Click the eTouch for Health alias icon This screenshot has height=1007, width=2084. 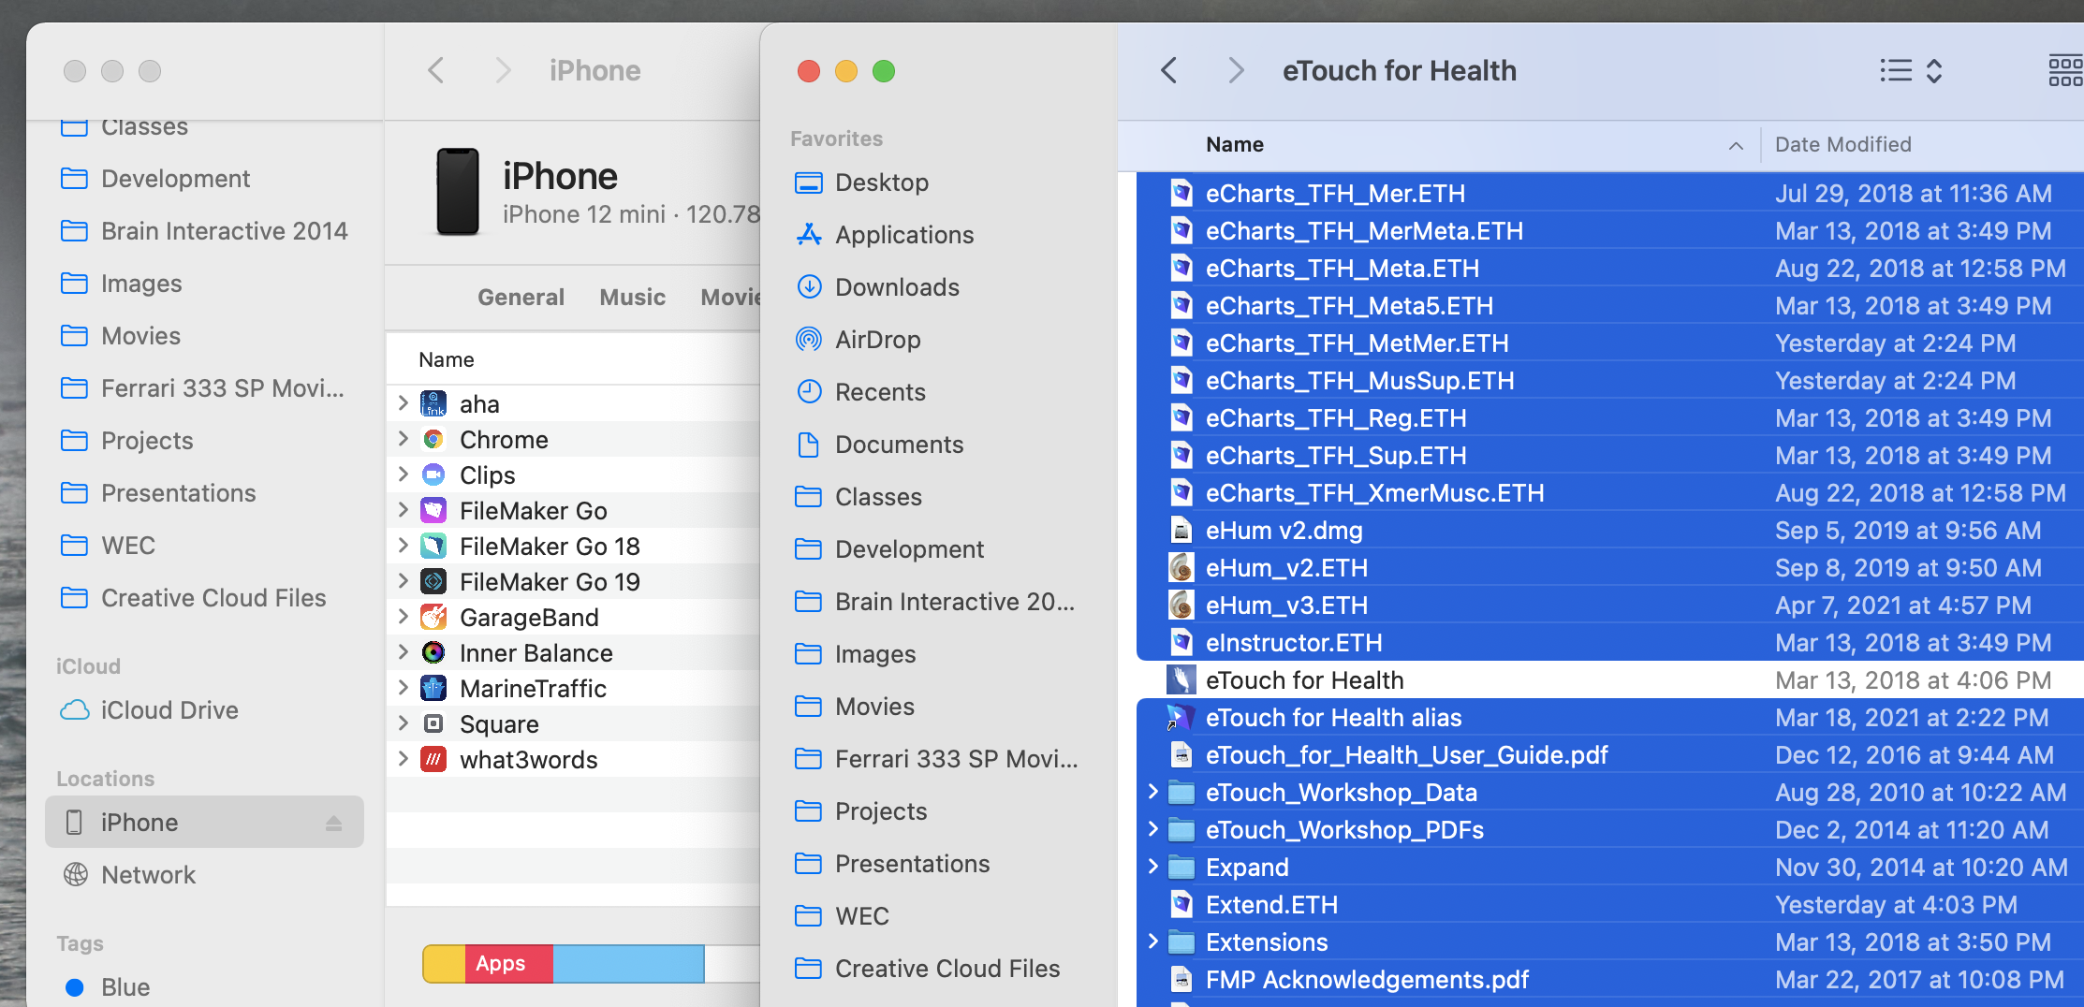pyautogui.click(x=1181, y=718)
